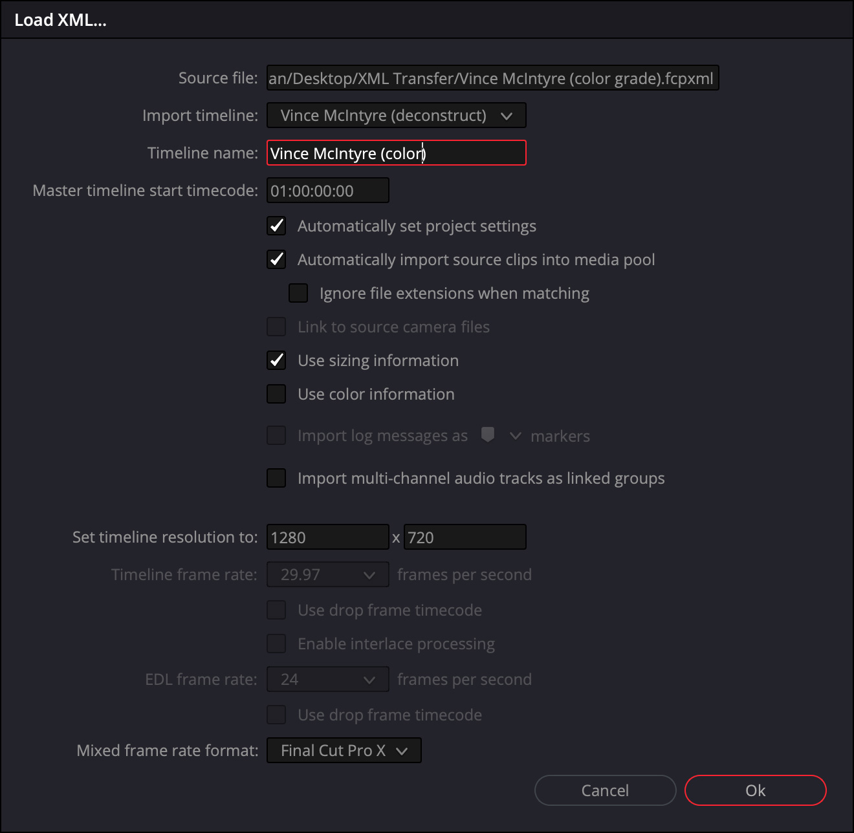Enable Ignore file extensions when matching
The image size is (854, 833).
click(298, 293)
